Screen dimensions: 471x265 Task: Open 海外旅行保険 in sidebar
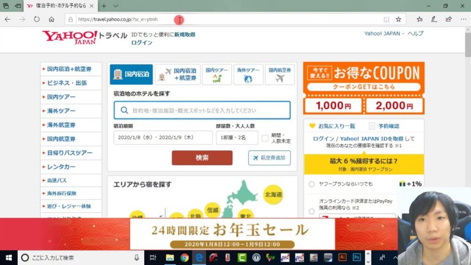point(71,193)
